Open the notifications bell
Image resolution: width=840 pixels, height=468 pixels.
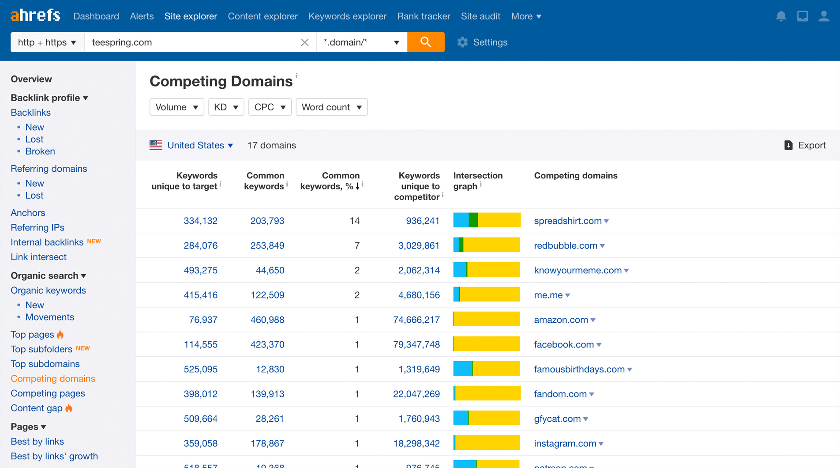pyautogui.click(x=781, y=16)
